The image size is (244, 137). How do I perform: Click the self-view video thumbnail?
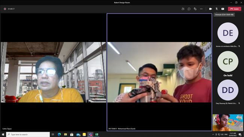(x=228, y=122)
